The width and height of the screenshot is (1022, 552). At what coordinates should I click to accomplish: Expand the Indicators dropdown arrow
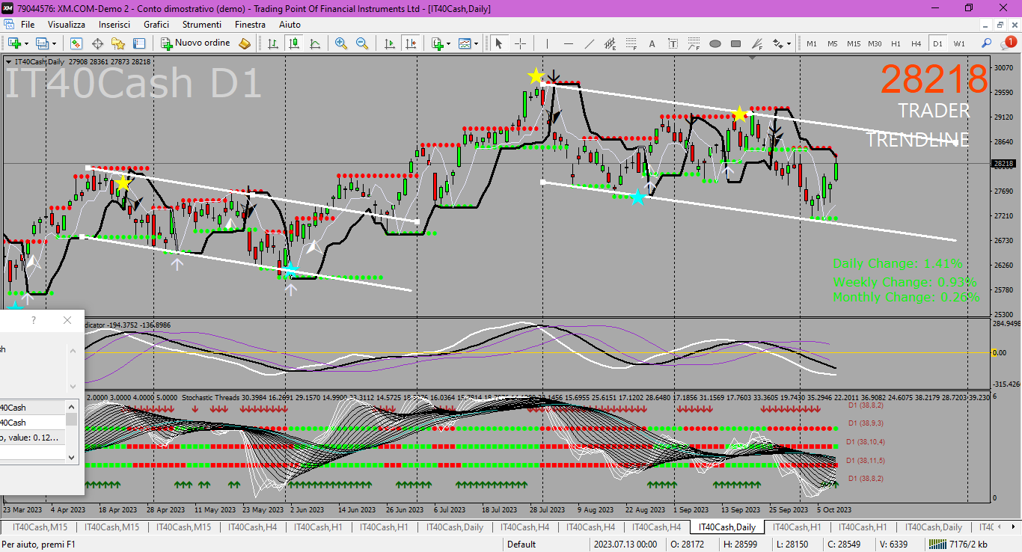click(x=449, y=44)
